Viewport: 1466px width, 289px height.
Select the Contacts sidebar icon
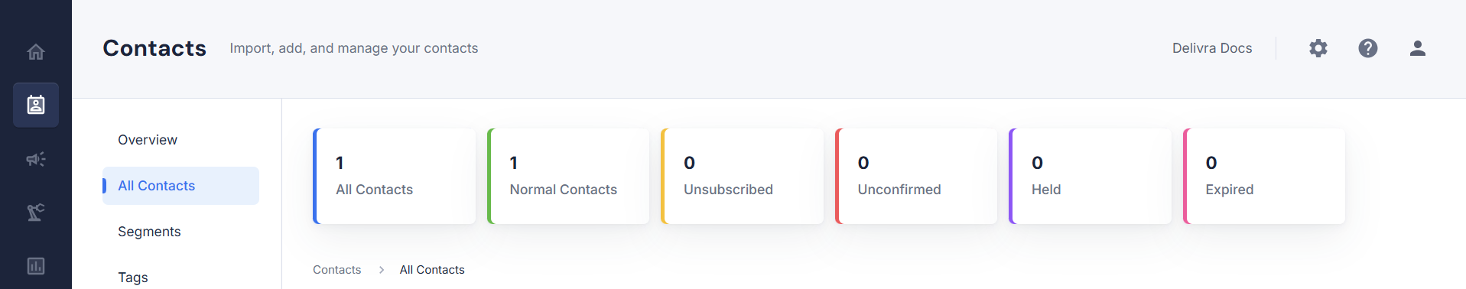[36, 105]
